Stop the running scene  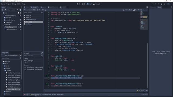click(158, 4)
